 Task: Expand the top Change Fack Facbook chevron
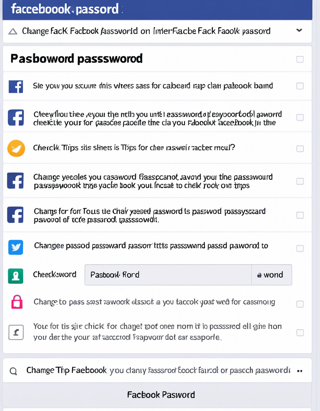coord(299,30)
